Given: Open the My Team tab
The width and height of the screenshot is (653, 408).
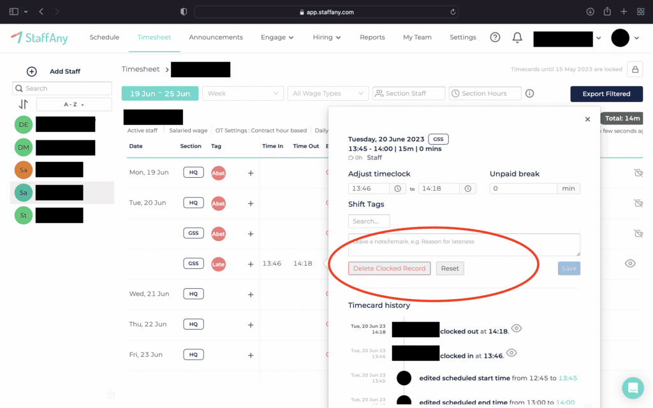Looking at the screenshot, I should tap(417, 38).
